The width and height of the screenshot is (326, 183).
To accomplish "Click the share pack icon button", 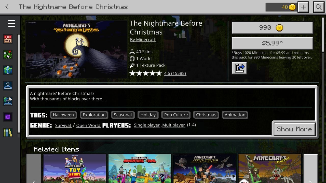I will (x=239, y=68).
